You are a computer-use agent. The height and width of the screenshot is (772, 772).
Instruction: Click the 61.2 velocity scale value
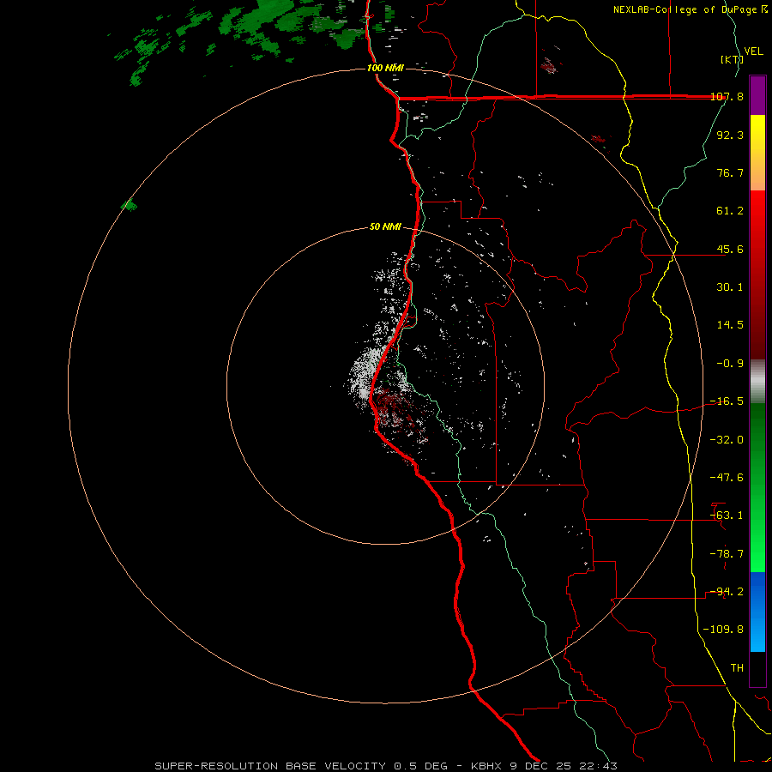pos(730,211)
